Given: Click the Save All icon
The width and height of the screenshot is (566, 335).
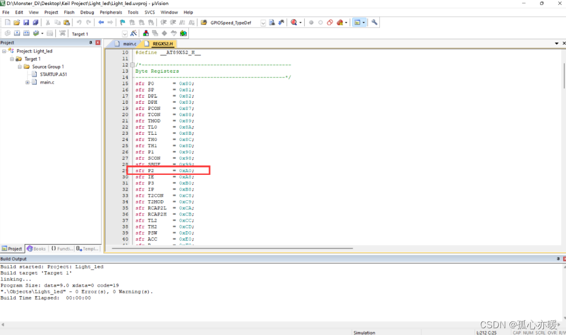Looking at the screenshot, I should tap(36, 23).
